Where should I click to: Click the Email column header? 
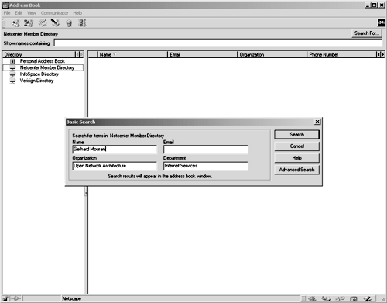click(x=203, y=54)
